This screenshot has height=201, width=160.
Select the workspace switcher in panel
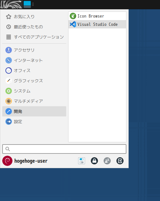point(27,4)
